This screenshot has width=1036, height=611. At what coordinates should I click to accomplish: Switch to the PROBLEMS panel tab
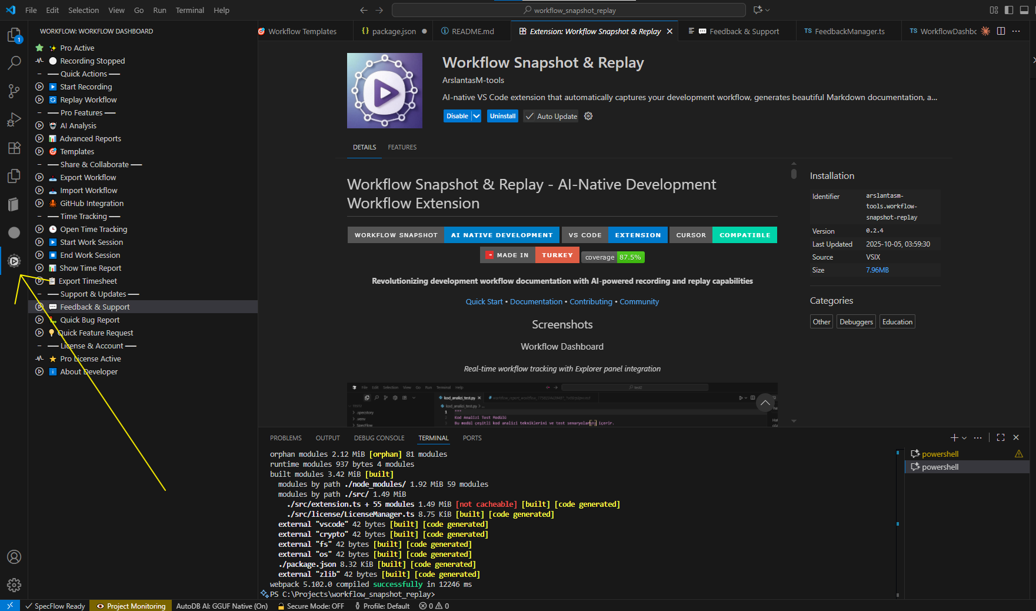pyautogui.click(x=285, y=438)
